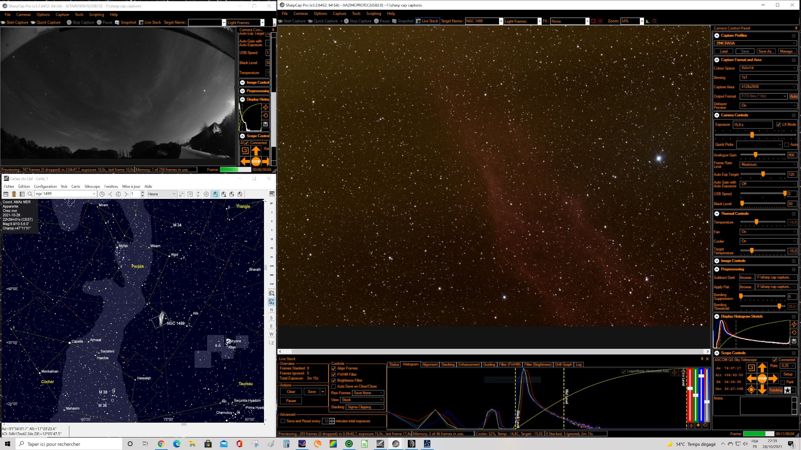Toggle Align Frames checkbox
This screenshot has width=801, height=450.
pos(334,368)
